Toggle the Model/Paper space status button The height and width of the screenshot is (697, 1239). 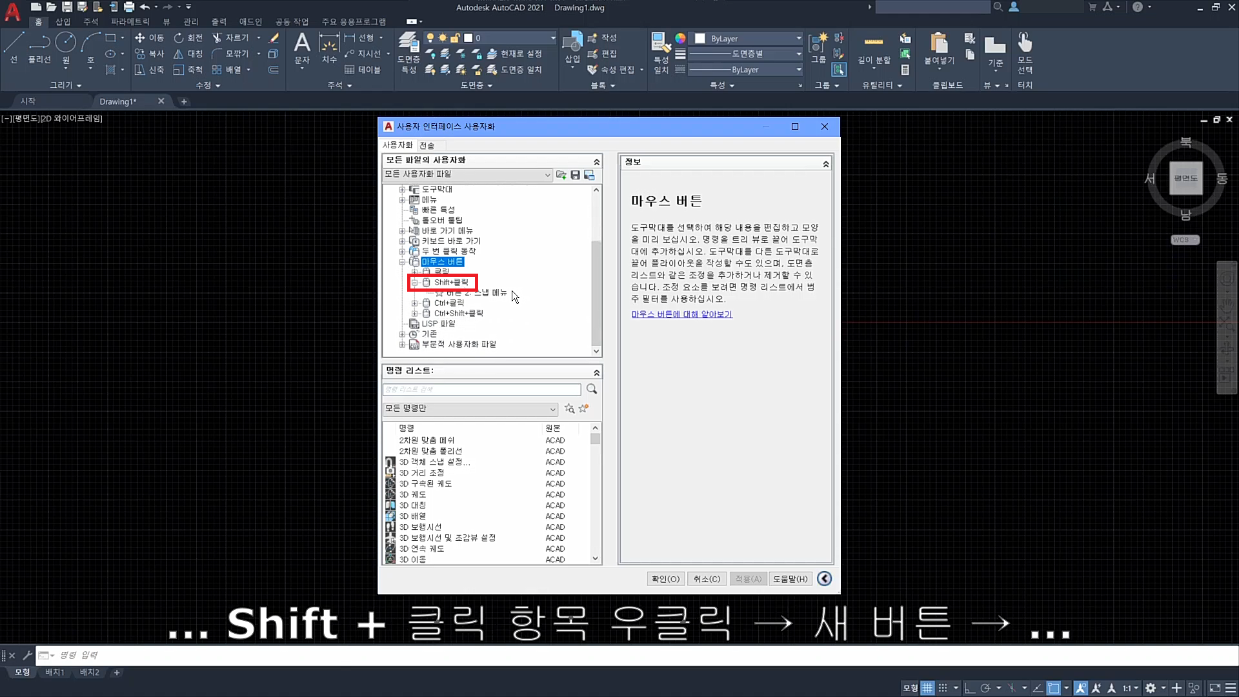tap(910, 688)
